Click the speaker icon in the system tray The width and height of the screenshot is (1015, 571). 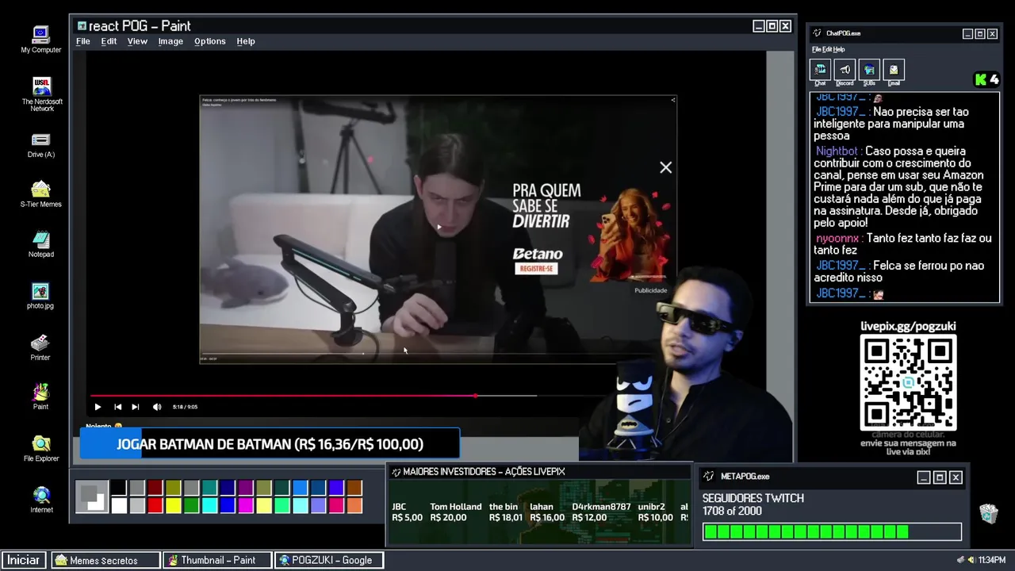point(971,560)
